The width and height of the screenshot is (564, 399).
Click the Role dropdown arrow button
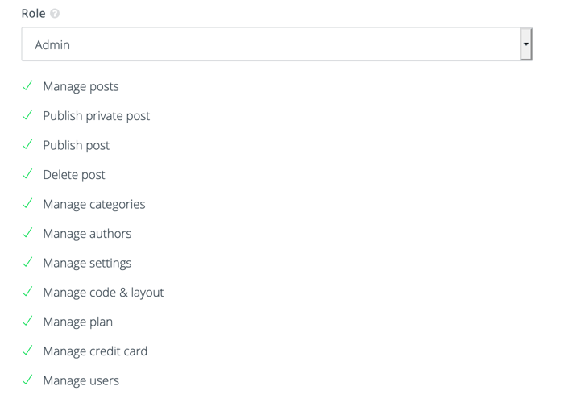tap(526, 44)
